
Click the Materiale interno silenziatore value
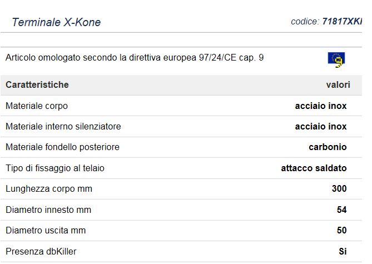[320, 127]
